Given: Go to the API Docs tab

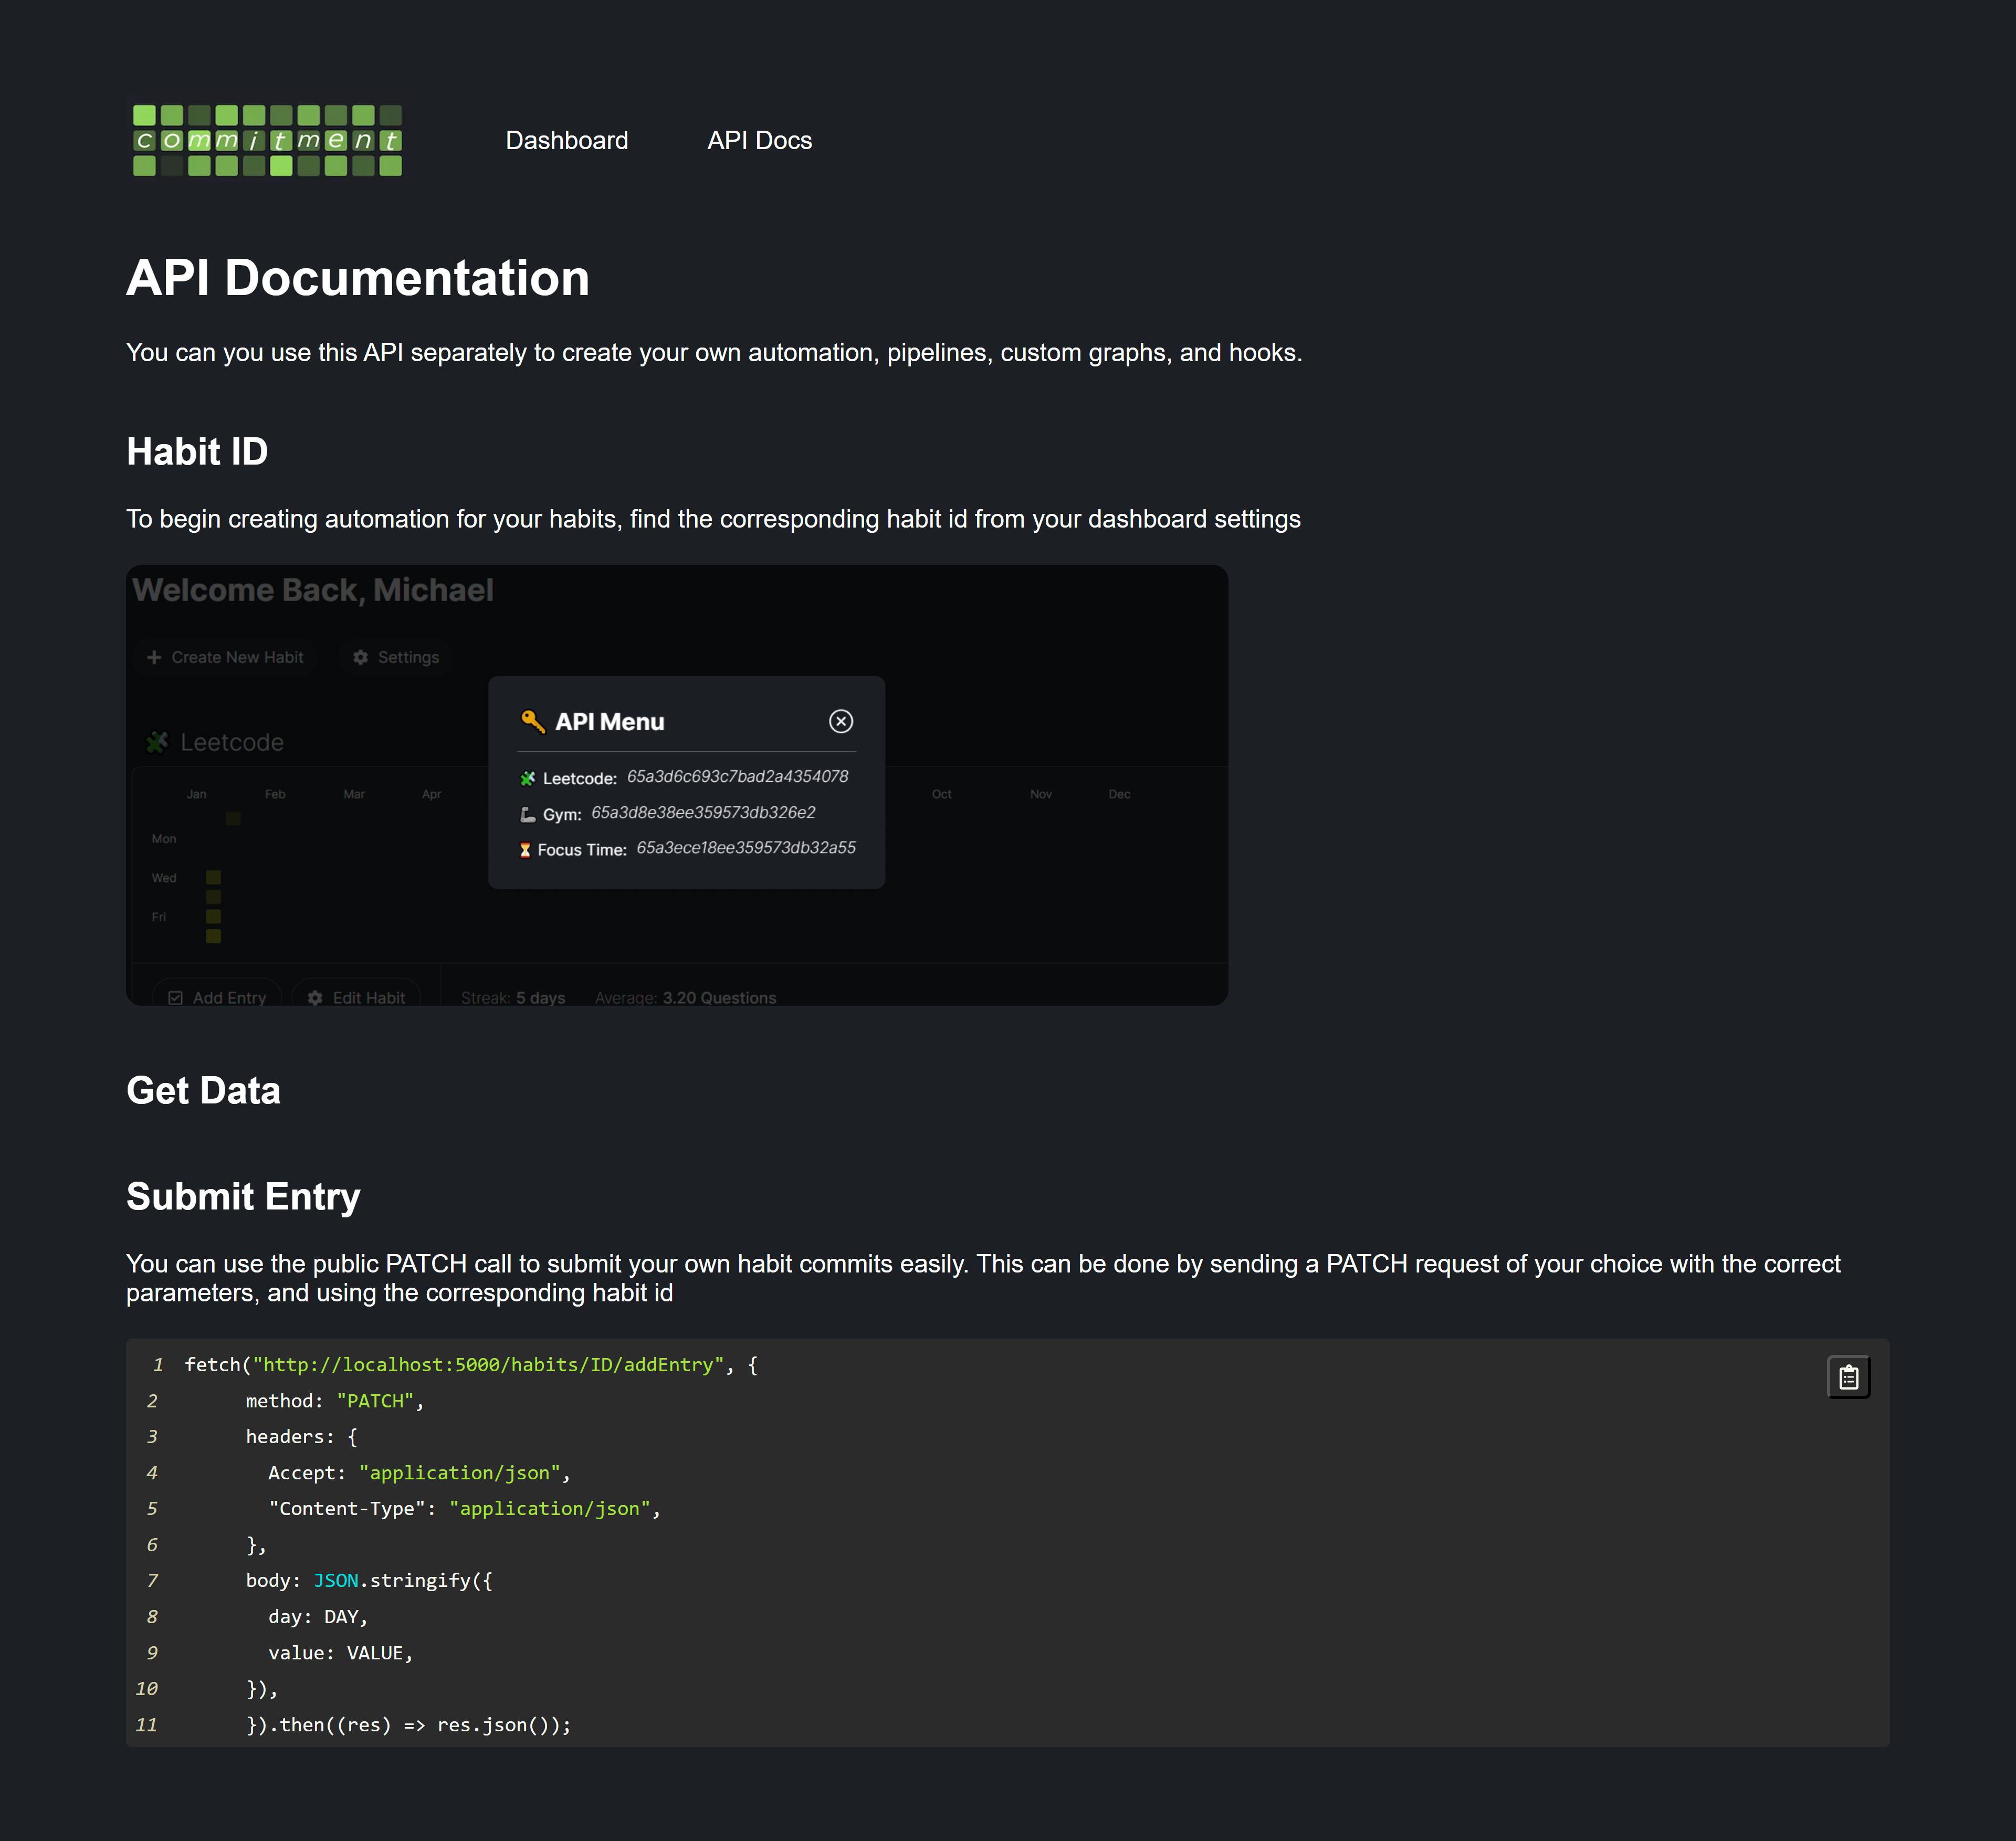Looking at the screenshot, I should tap(759, 140).
